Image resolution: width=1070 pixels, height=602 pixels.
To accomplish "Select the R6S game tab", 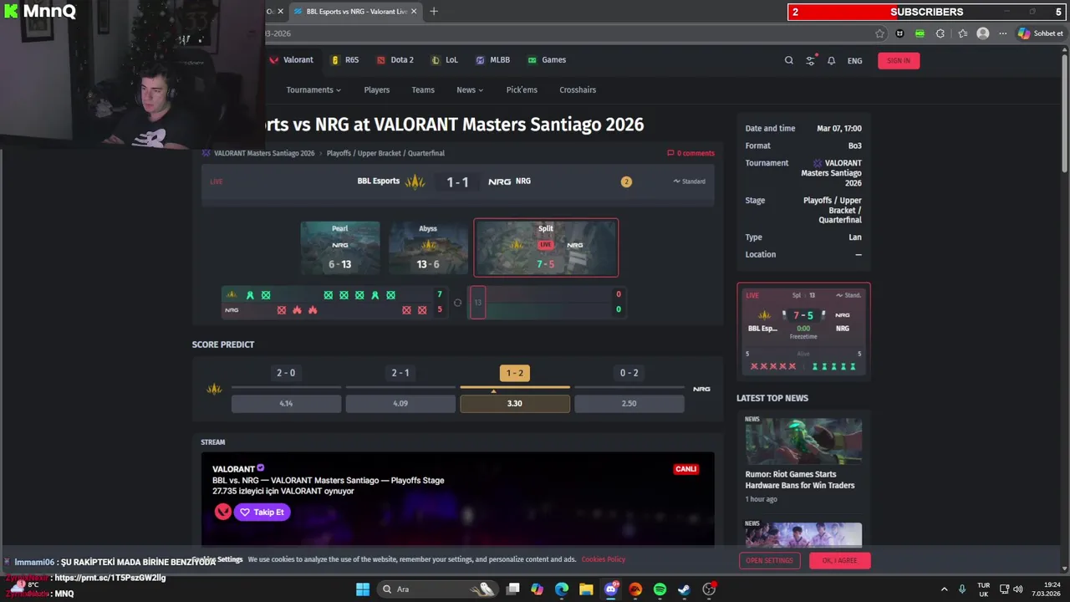I will click(x=344, y=60).
